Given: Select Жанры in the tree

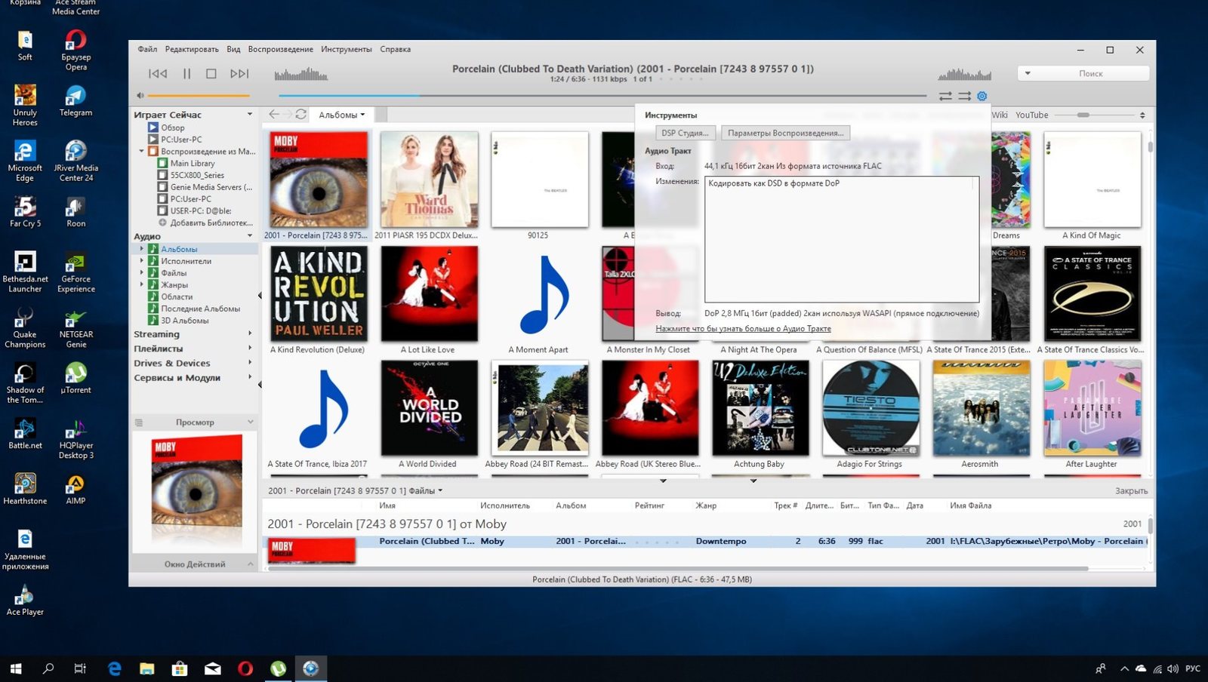Looking at the screenshot, I should point(174,284).
